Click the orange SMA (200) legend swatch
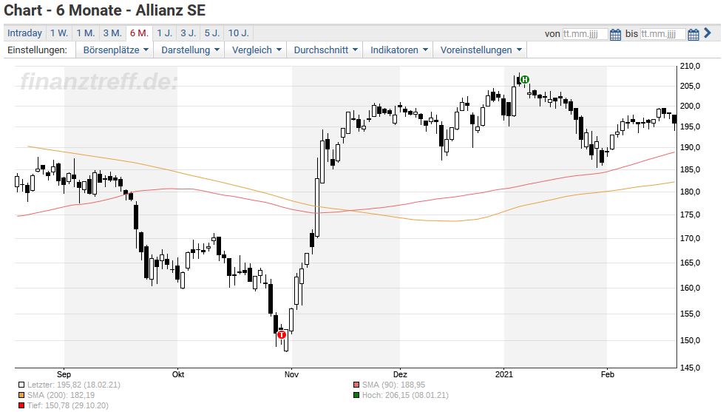This screenshot has height=412, width=726. [x=21, y=395]
